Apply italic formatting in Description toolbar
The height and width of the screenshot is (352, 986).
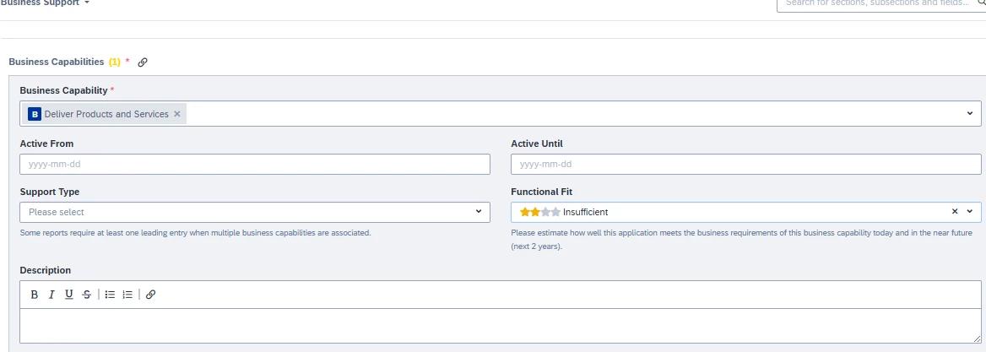pos(51,295)
